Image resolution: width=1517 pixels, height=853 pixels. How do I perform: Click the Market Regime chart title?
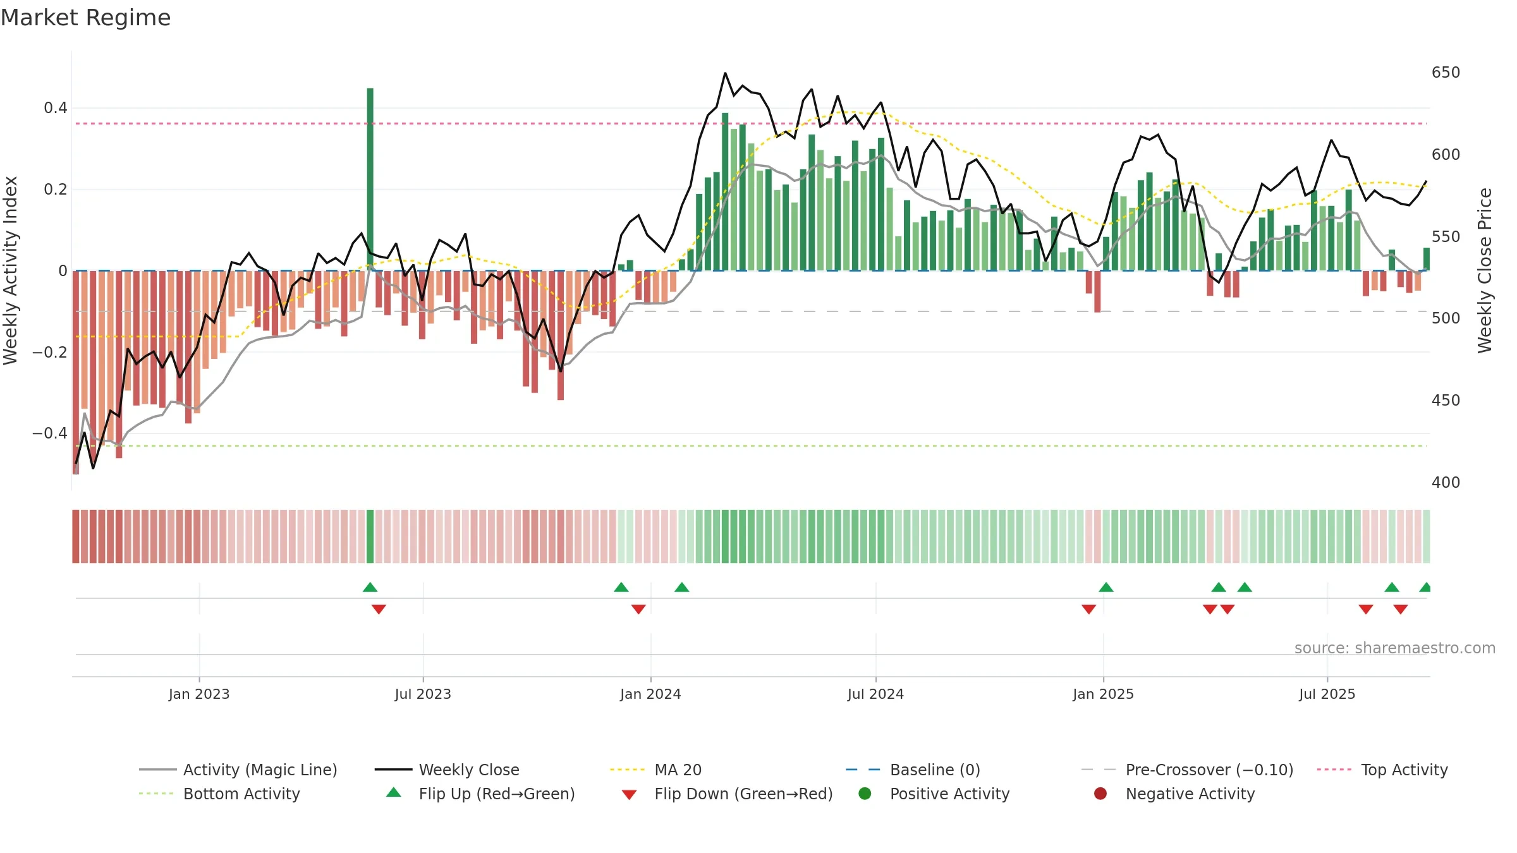click(x=85, y=18)
